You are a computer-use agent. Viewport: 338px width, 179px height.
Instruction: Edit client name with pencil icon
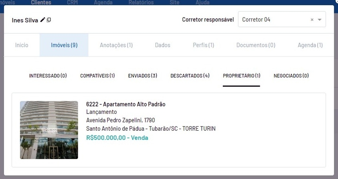[x=43, y=20]
